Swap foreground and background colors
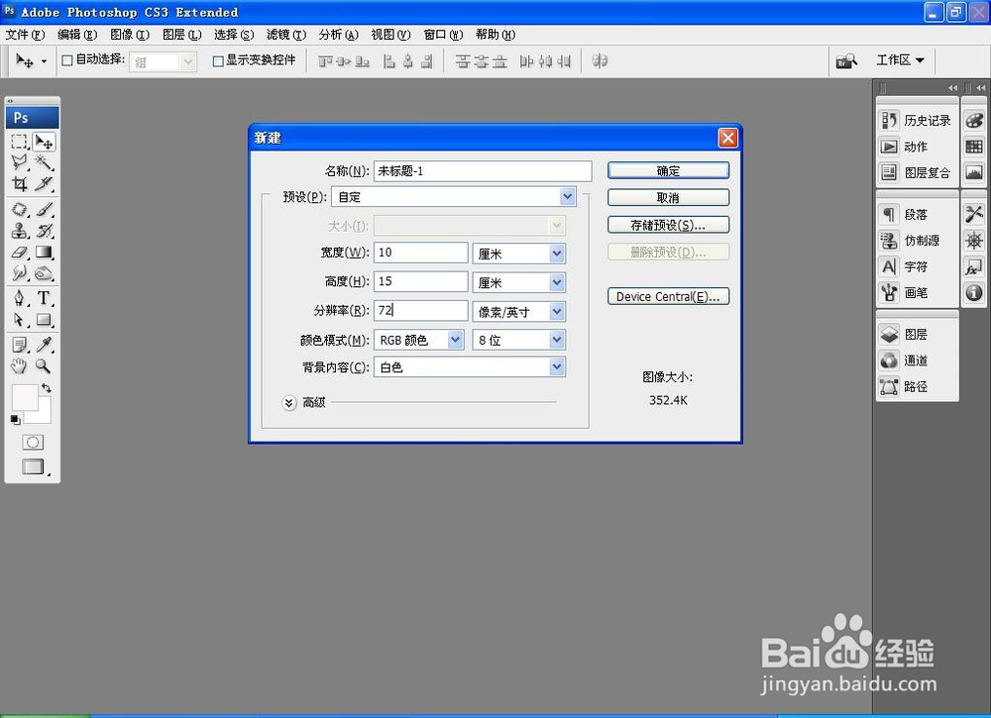The image size is (991, 718). 47,388
